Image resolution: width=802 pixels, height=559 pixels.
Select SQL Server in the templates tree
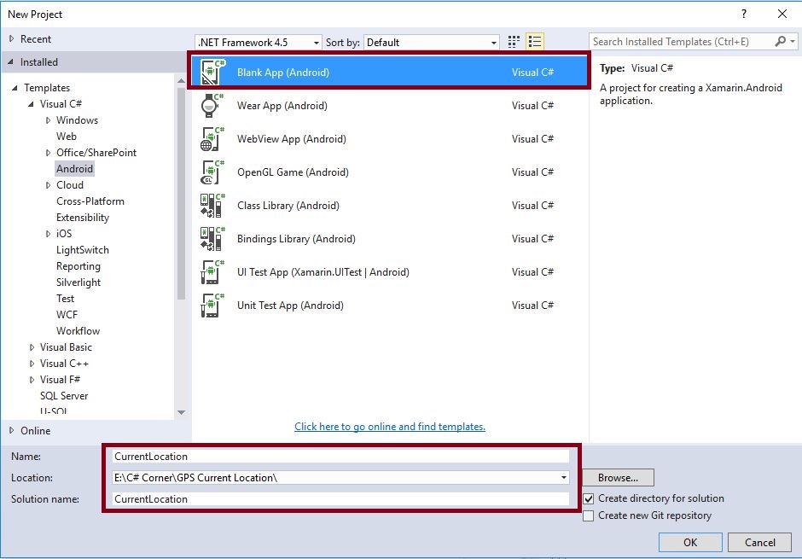click(x=64, y=396)
